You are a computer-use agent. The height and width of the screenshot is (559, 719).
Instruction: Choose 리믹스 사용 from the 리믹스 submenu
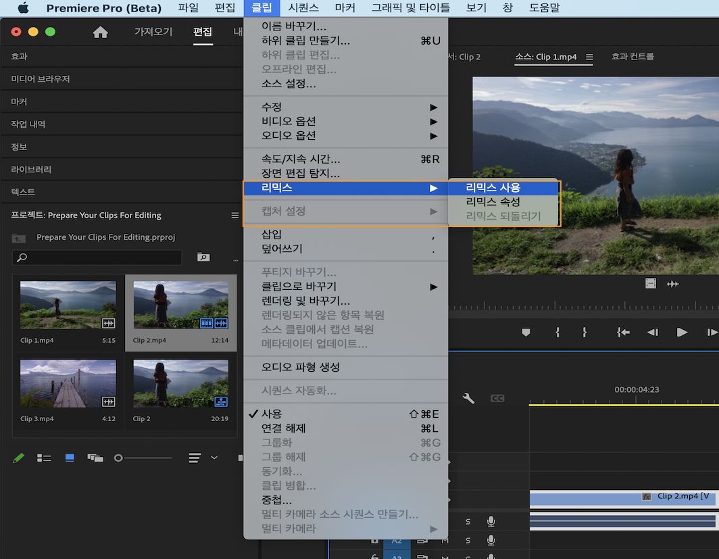503,189
